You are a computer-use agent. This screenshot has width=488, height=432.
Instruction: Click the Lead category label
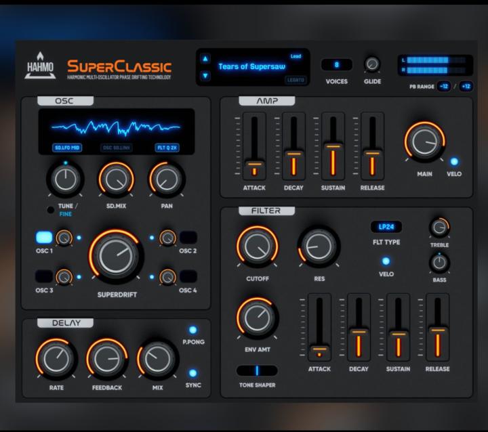click(296, 56)
